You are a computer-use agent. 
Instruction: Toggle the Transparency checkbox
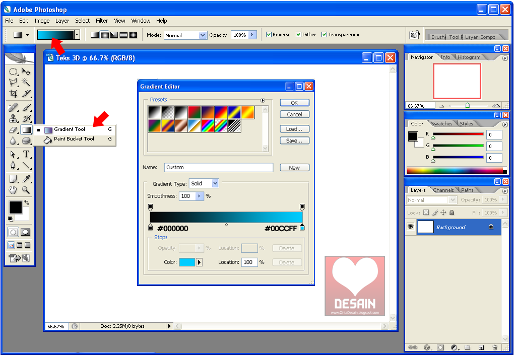pyautogui.click(x=324, y=35)
